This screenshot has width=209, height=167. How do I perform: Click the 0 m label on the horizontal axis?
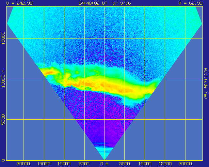pyautogui.click(x=104, y=164)
